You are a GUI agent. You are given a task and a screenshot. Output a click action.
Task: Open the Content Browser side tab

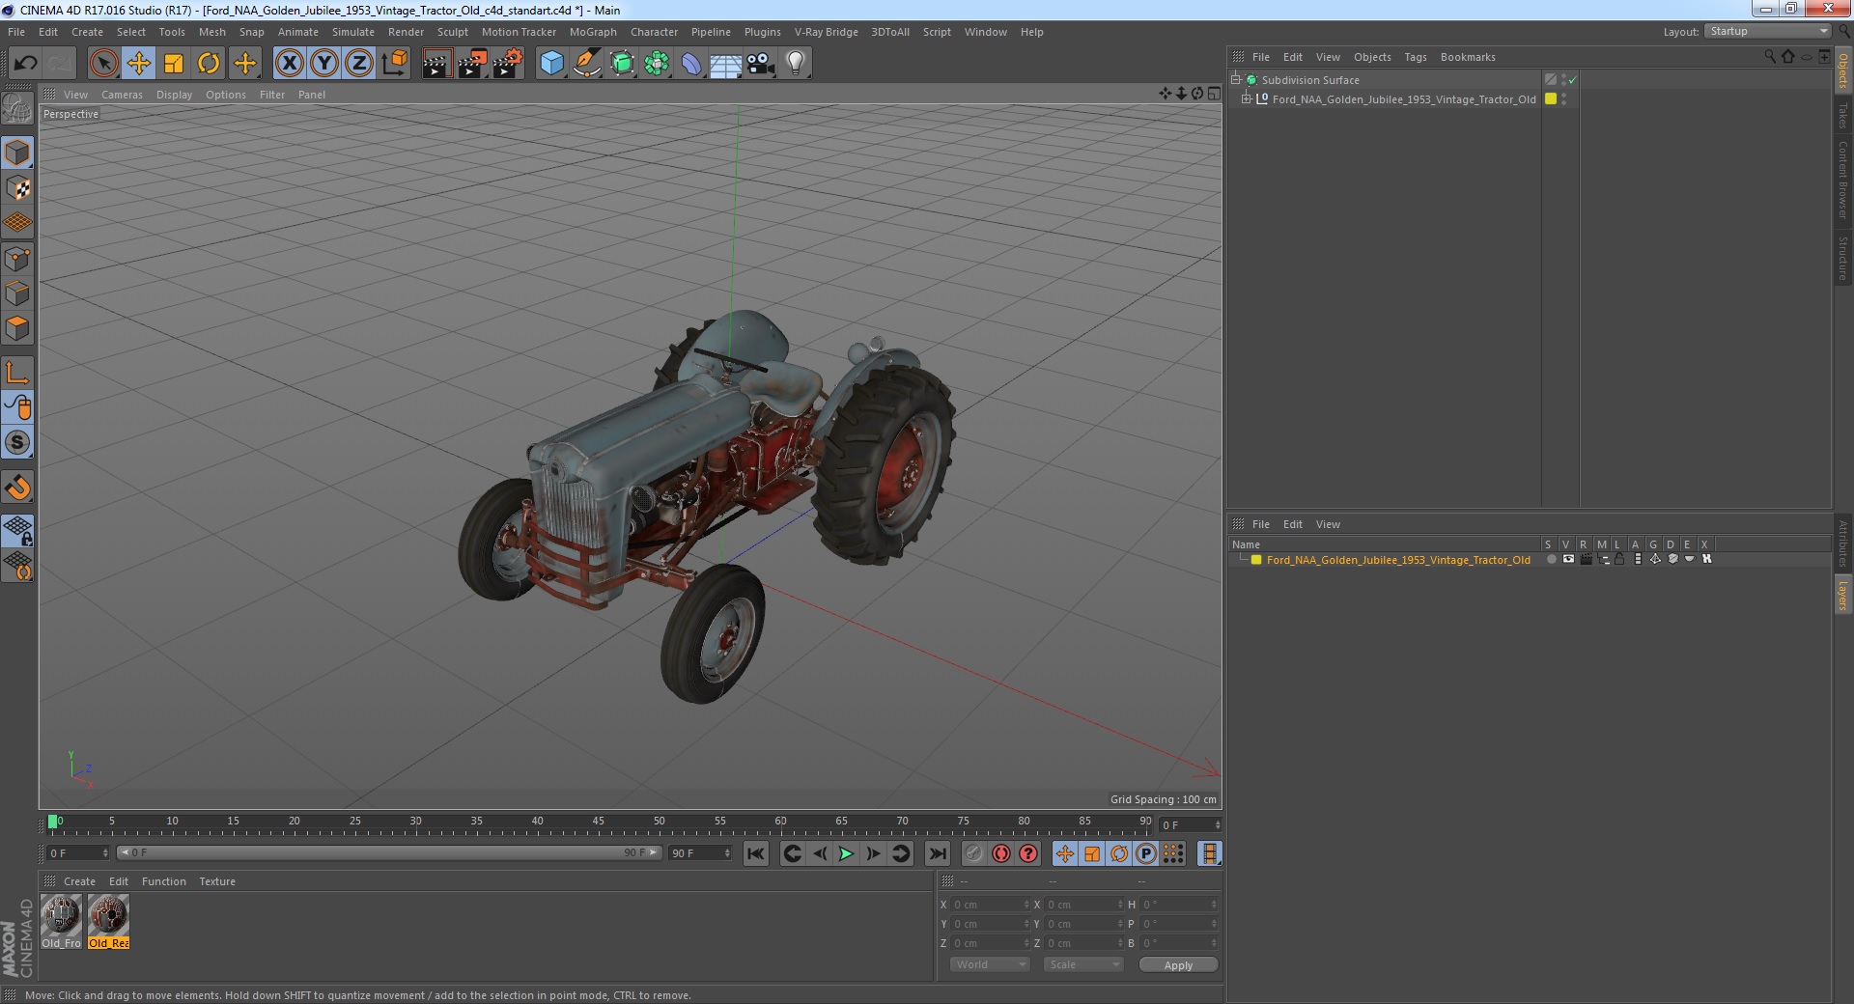[x=1843, y=180]
